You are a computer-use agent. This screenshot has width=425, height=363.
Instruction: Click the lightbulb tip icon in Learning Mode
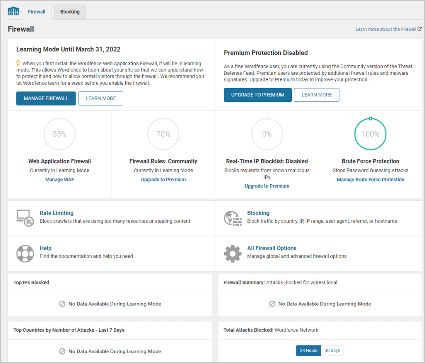point(18,63)
